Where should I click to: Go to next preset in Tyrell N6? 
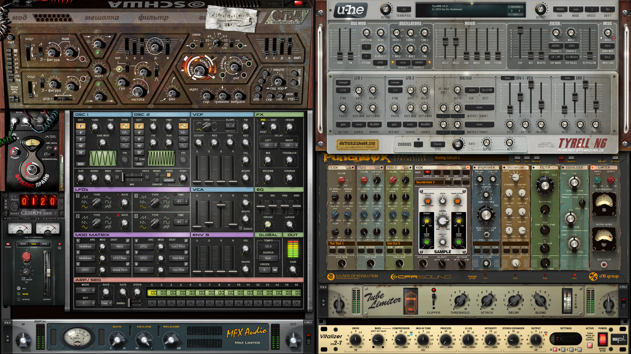coord(520,10)
